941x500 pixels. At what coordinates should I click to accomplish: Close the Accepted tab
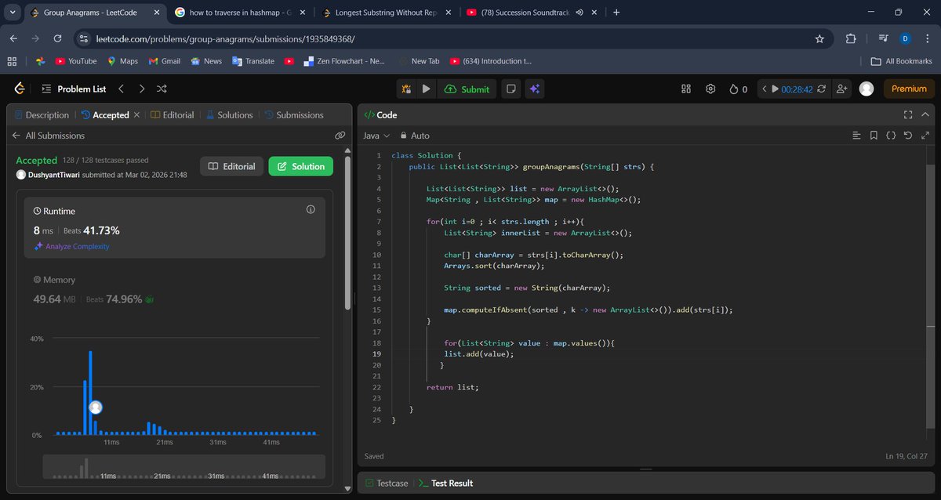pyautogui.click(x=136, y=114)
